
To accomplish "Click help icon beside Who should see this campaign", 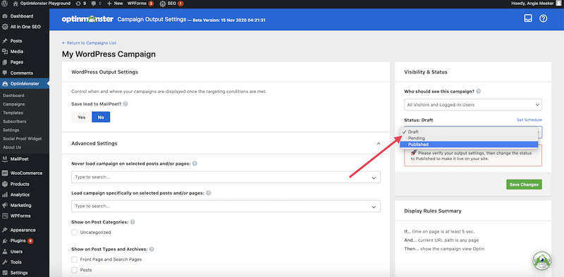I will (479, 92).
